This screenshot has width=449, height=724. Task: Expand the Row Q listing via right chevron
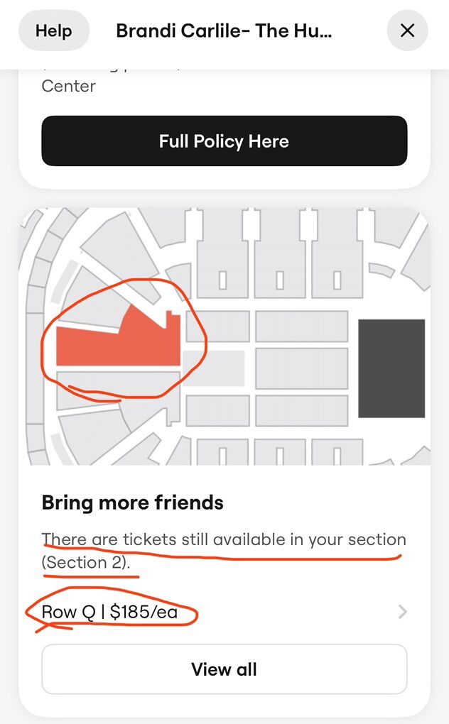[x=403, y=611]
